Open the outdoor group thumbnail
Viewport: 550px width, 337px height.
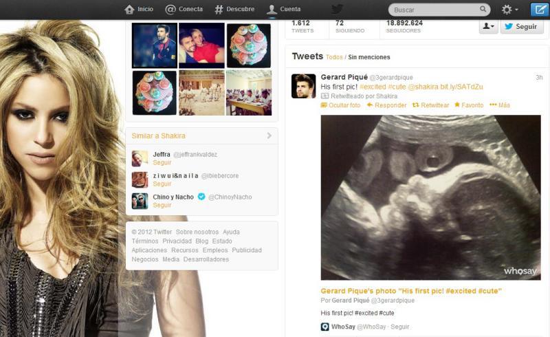tap(201, 93)
